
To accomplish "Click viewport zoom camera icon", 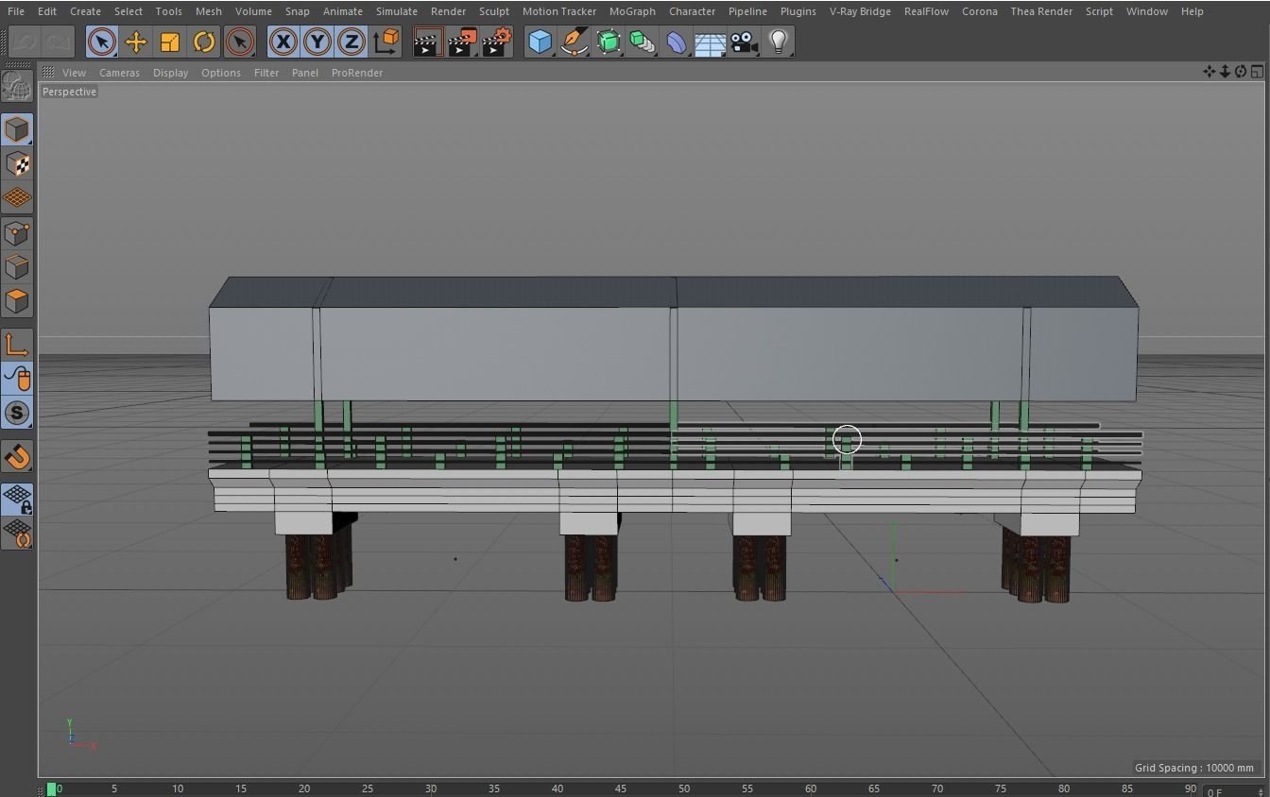I will [x=1225, y=72].
